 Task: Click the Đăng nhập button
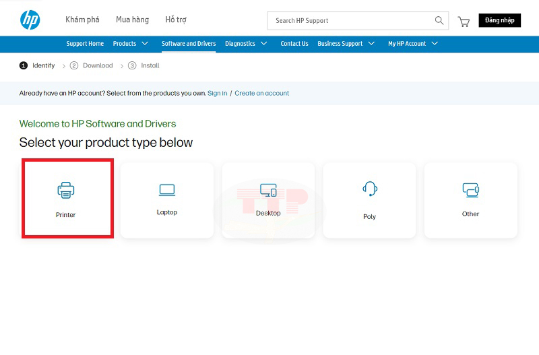pos(499,20)
